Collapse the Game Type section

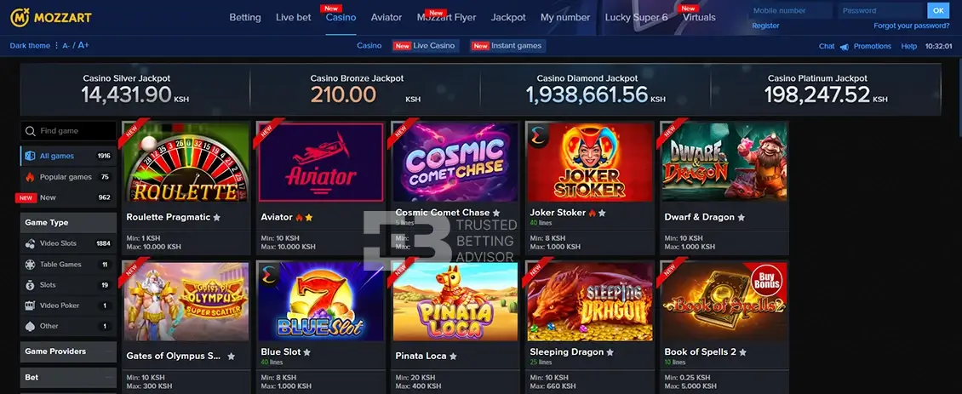coord(68,223)
